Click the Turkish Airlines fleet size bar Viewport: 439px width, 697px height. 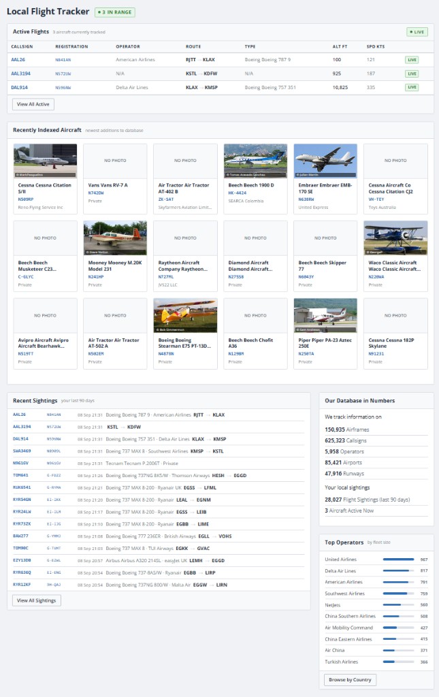(x=399, y=662)
